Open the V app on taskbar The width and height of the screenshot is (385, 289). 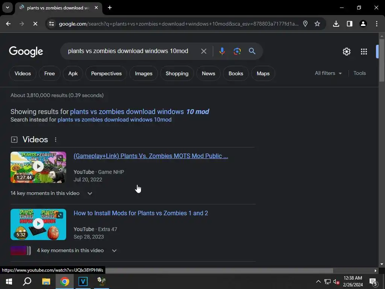pos(83,281)
